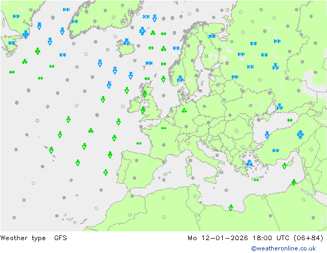Image resolution: width=327 pixels, height=253 pixels.
Task: Click the green shower symbol over Scotland
Action: (145, 94)
